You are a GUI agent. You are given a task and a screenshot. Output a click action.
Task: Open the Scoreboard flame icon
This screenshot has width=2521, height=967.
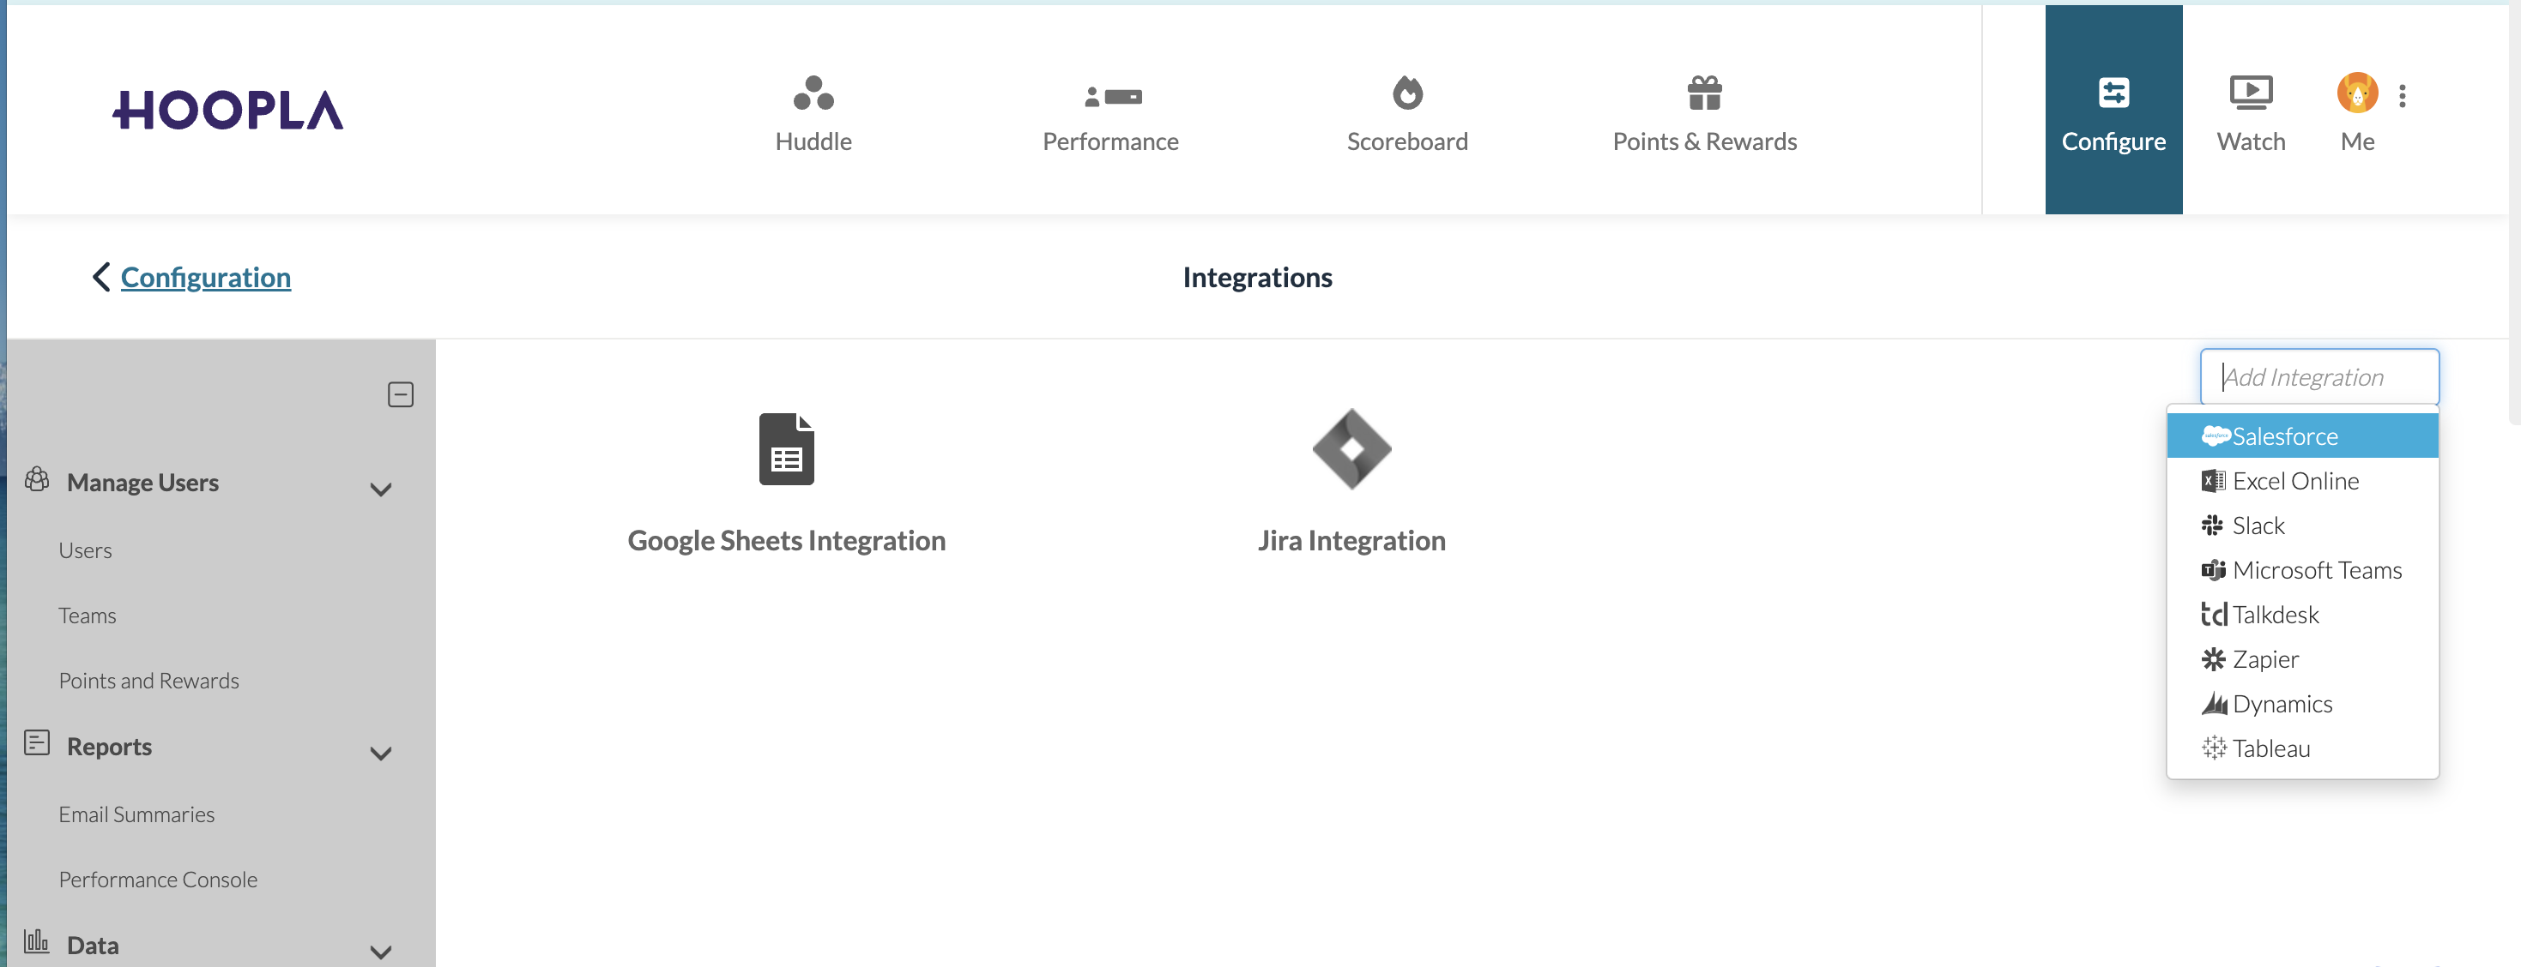point(1407,93)
